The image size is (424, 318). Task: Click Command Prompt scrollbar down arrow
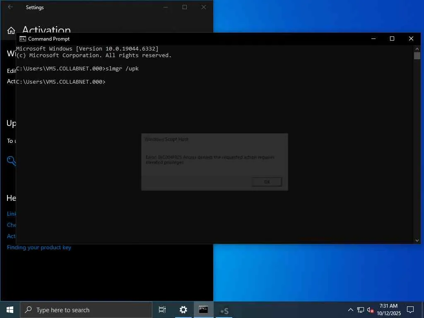pyautogui.click(x=417, y=241)
